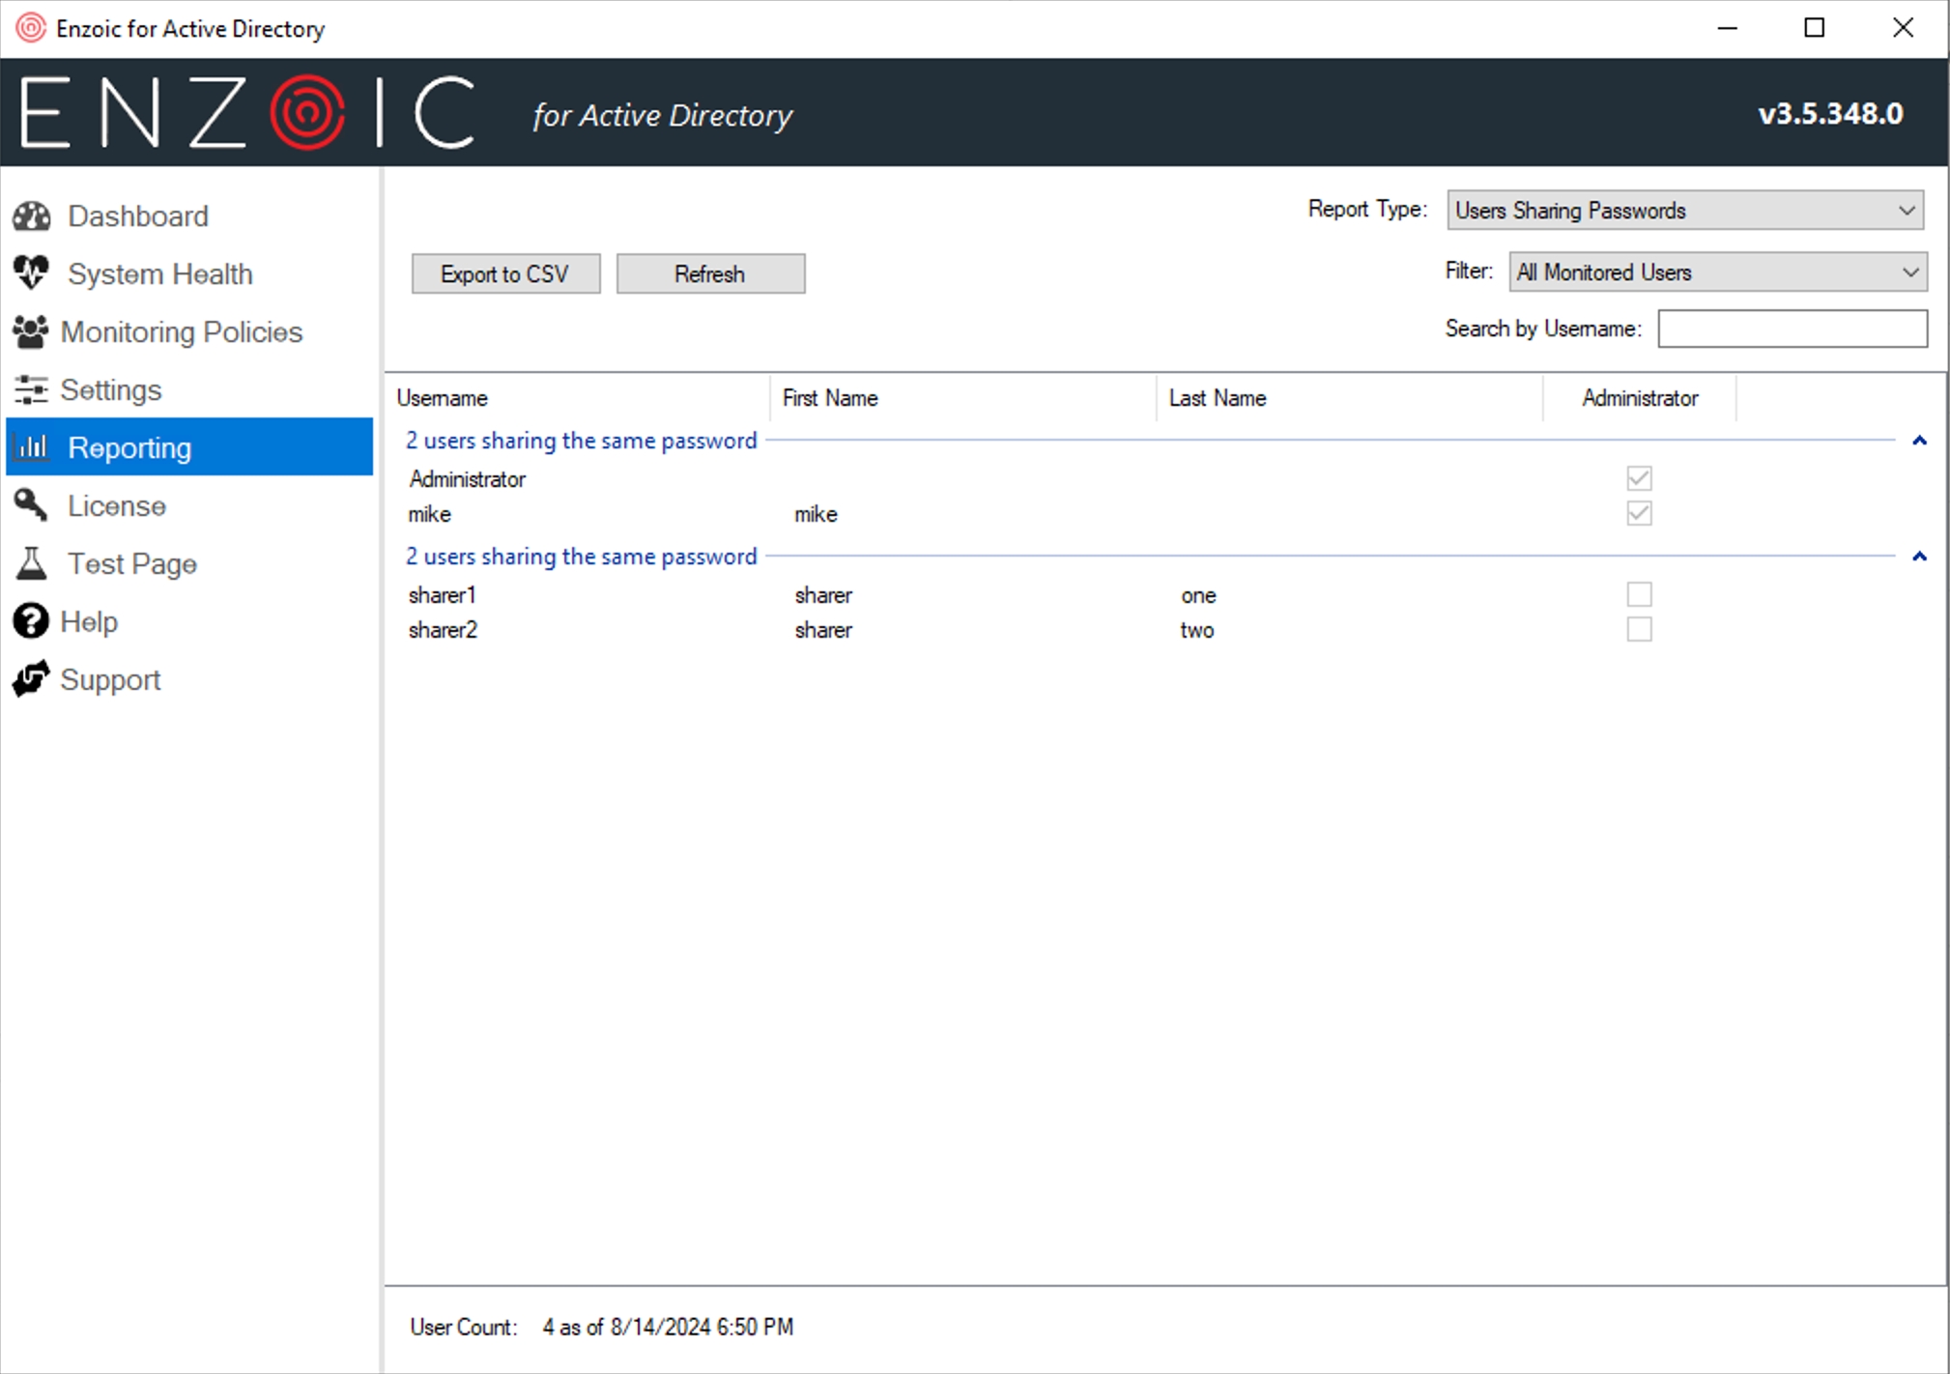The width and height of the screenshot is (1950, 1374).
Task: Collapse the first shared password group
Action: point(1919,441)
